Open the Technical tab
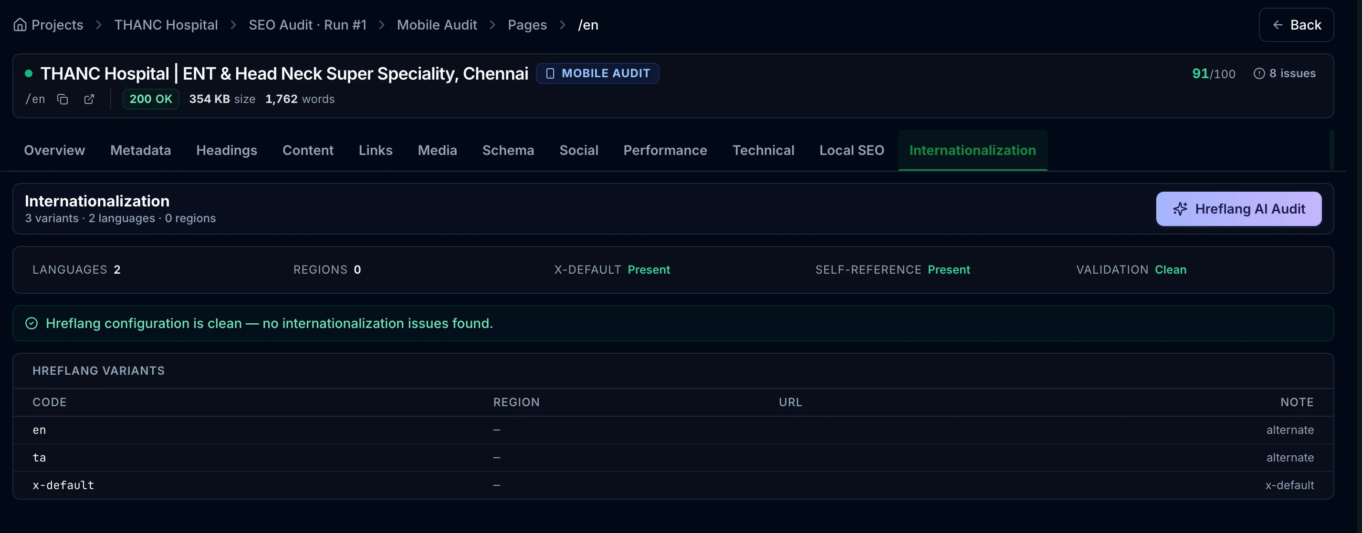 763,151
